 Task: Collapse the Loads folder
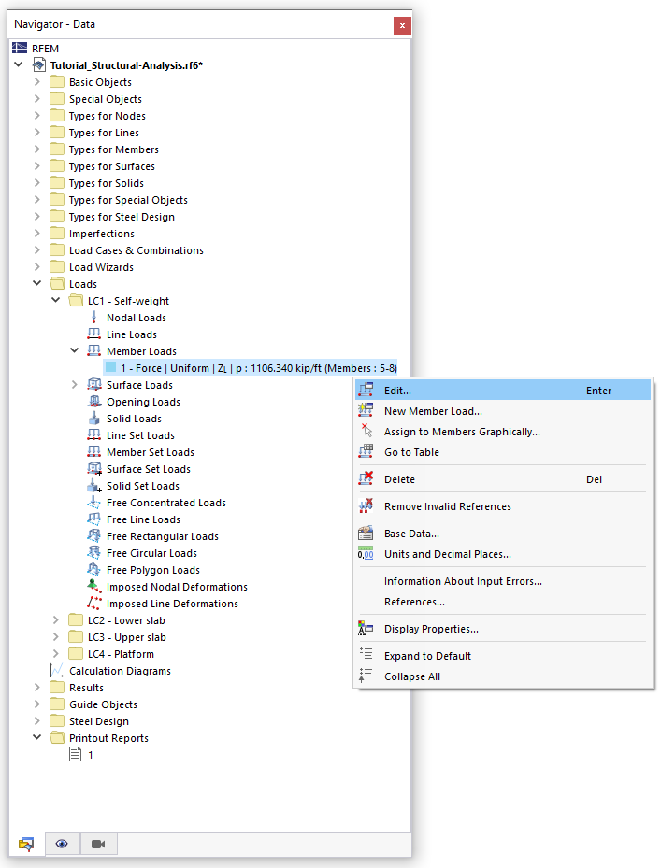(x=37, y=283)
